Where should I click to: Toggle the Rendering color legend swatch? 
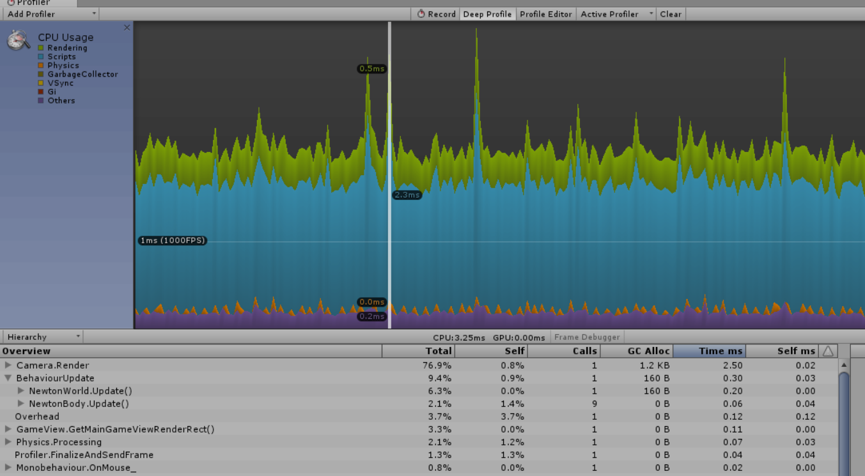tap(41, 48)
